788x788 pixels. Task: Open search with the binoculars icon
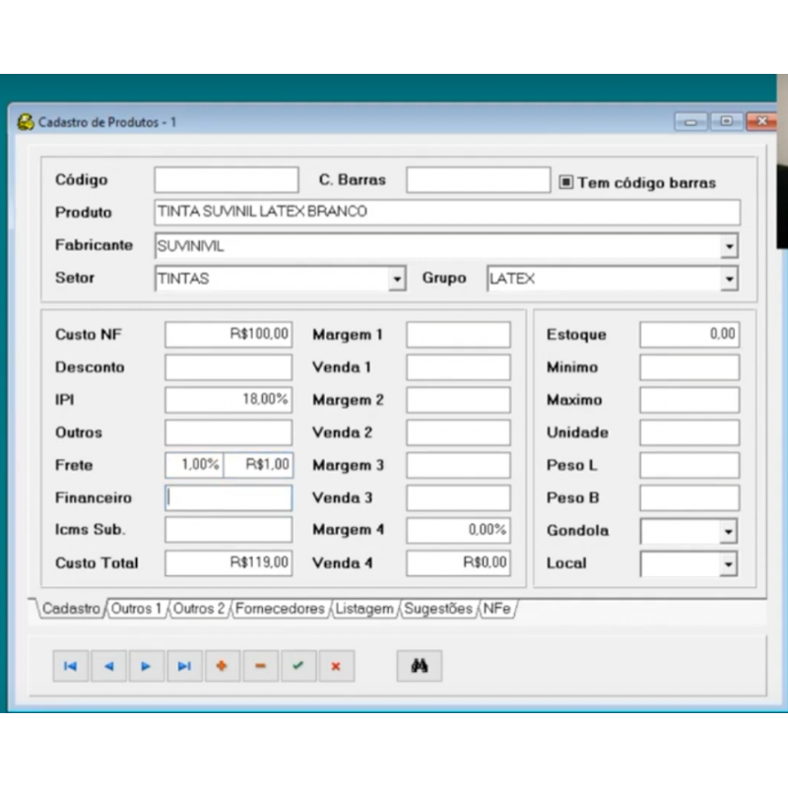420,666
